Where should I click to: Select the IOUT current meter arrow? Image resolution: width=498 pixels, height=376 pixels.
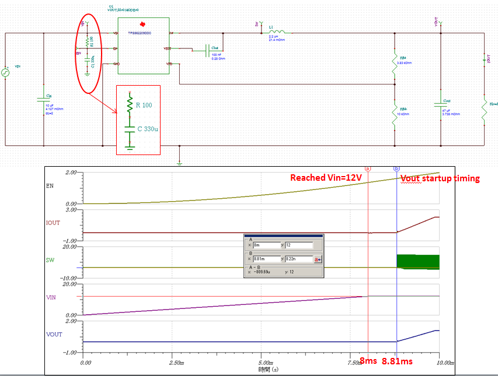click(485, 59)
